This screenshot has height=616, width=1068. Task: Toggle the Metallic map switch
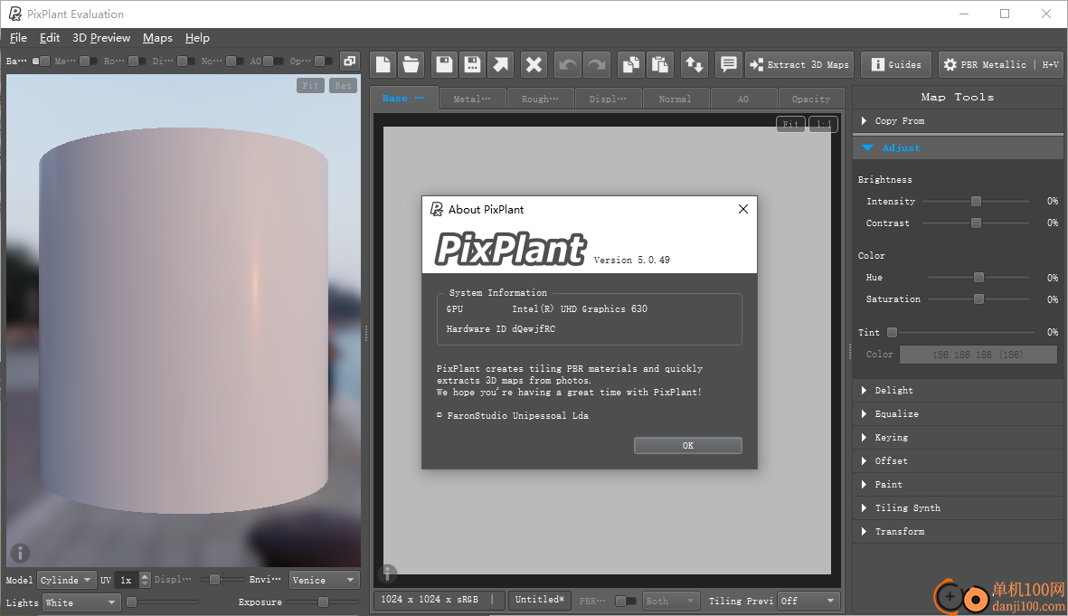pos(89,62)
